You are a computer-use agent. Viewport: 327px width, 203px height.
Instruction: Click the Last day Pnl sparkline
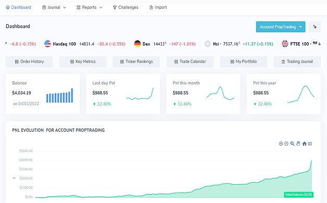point(140,94)
